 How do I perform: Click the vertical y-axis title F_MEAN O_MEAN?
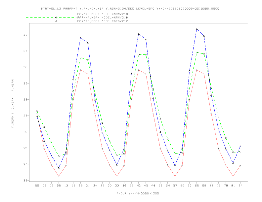tap(13, 104)
